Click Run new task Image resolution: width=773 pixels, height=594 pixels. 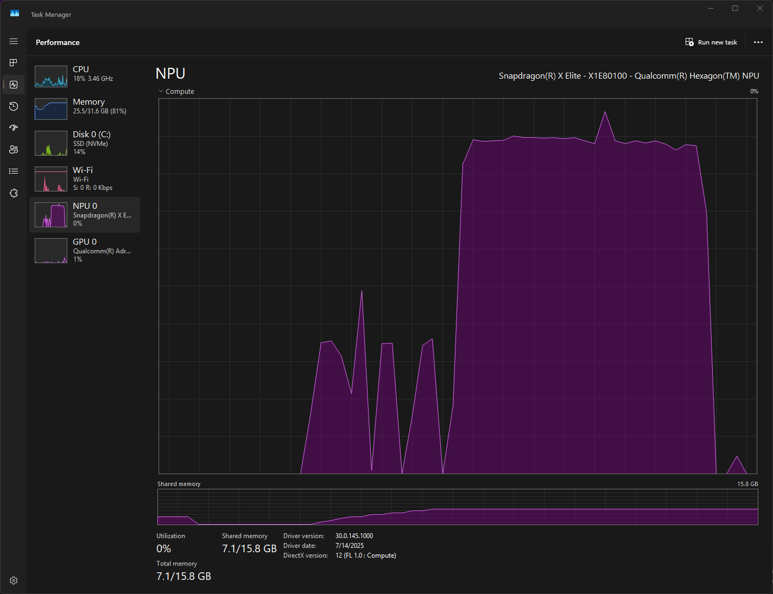[718, 42]
